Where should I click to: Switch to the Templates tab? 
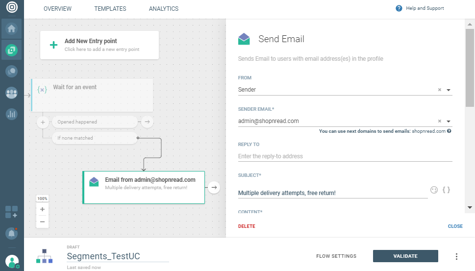[x=110, y=9]
